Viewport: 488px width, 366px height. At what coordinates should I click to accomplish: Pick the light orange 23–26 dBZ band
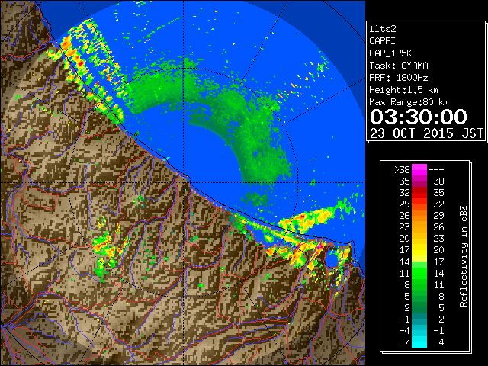[x=419, y=227]
